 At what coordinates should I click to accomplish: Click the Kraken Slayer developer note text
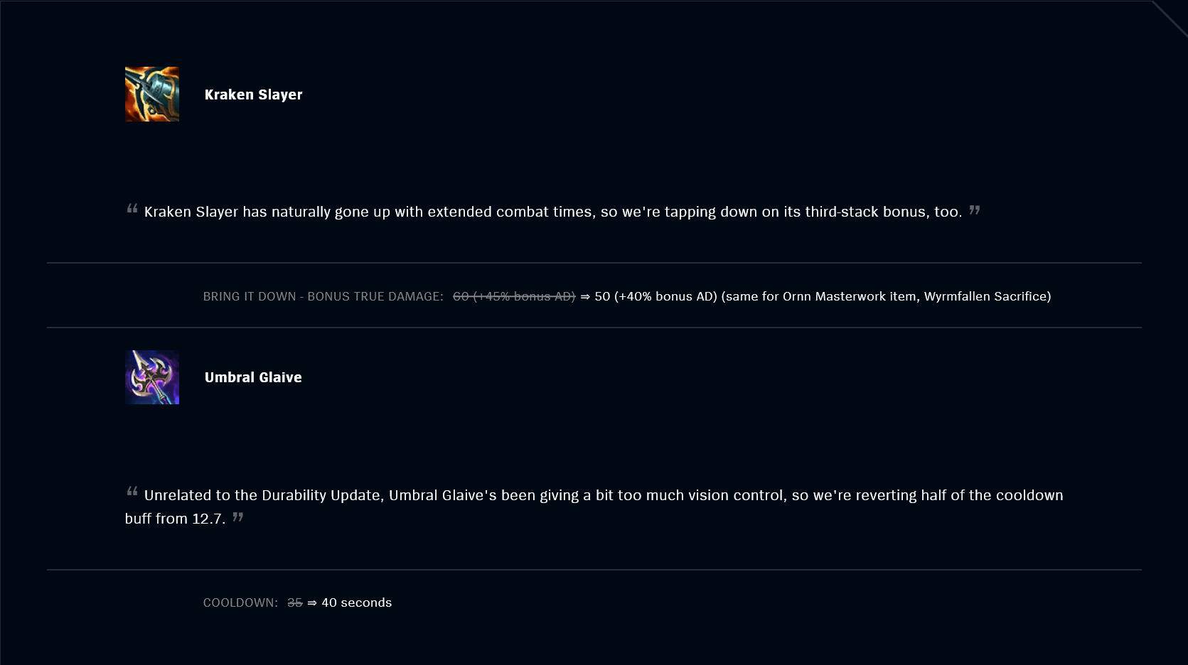[x=553, y=212]
